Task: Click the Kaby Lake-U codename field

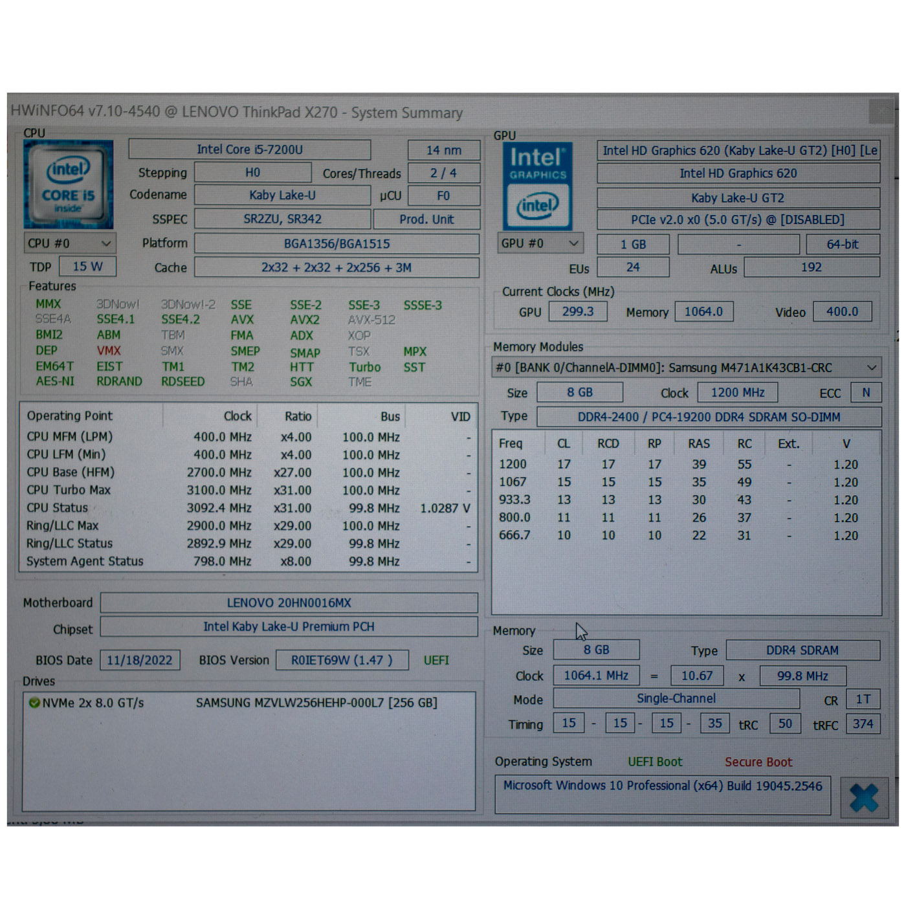Action: tap(283, 195)
